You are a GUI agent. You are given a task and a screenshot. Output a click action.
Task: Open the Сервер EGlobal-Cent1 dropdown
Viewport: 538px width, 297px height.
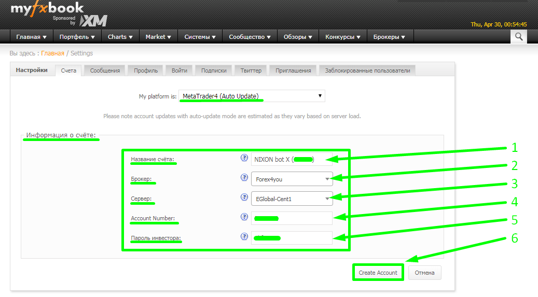coord(292,199)
